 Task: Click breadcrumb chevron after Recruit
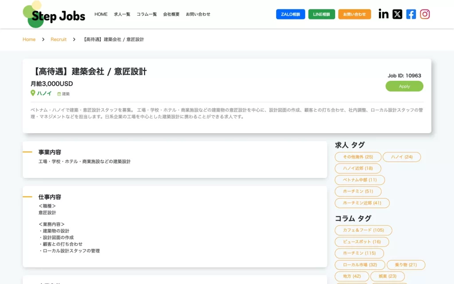[74, 39]
